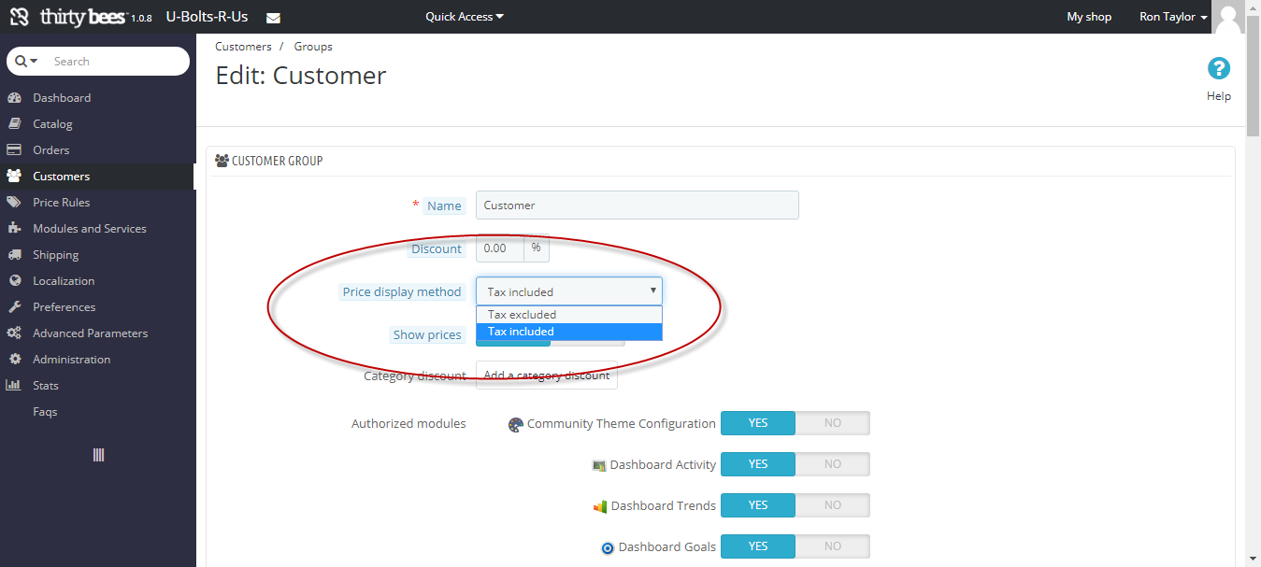Click the Show prices label

(427, 335)
